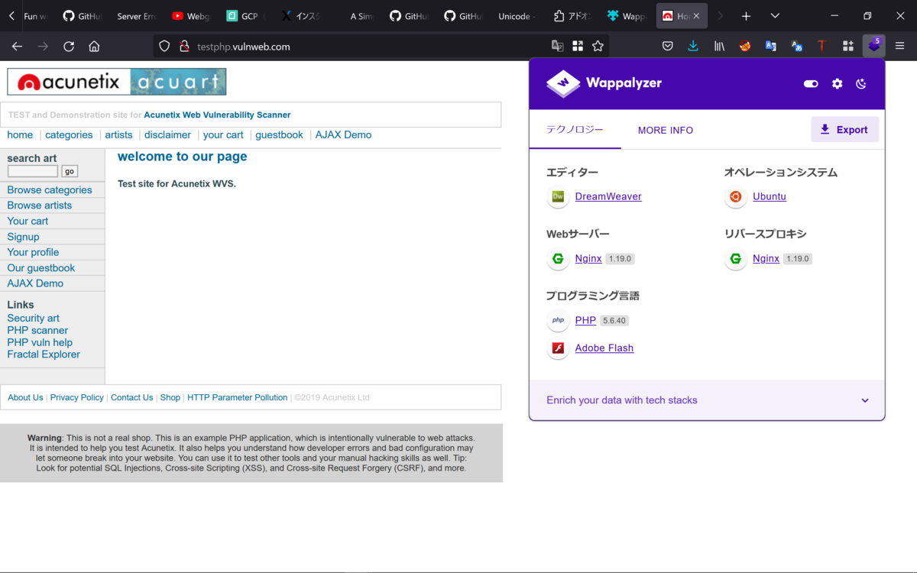Click the insecure connection padlock icon
Screen dimensions: 917x573
click(183, 46)
